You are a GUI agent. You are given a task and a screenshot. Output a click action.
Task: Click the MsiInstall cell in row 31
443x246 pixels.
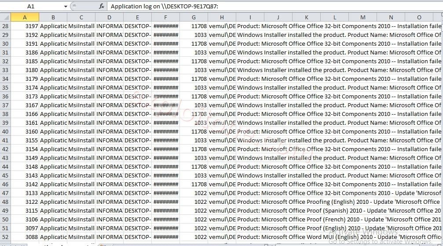[81, 52]
